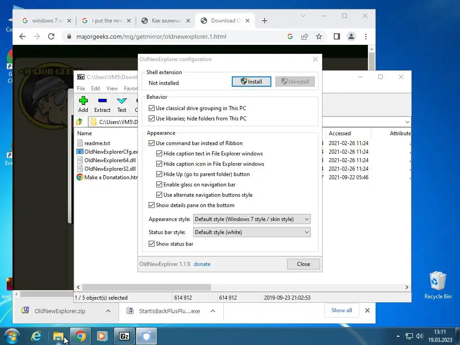Share this page from the address bar
This screenshot has height=345, width=460.
click(305, 37)
